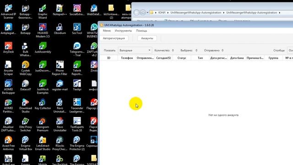This screenshot has width=293, height=165.
Task: Open Revo Uninstaller desktop shortcut
Action: pyautogui.click(x=60, y=124)
